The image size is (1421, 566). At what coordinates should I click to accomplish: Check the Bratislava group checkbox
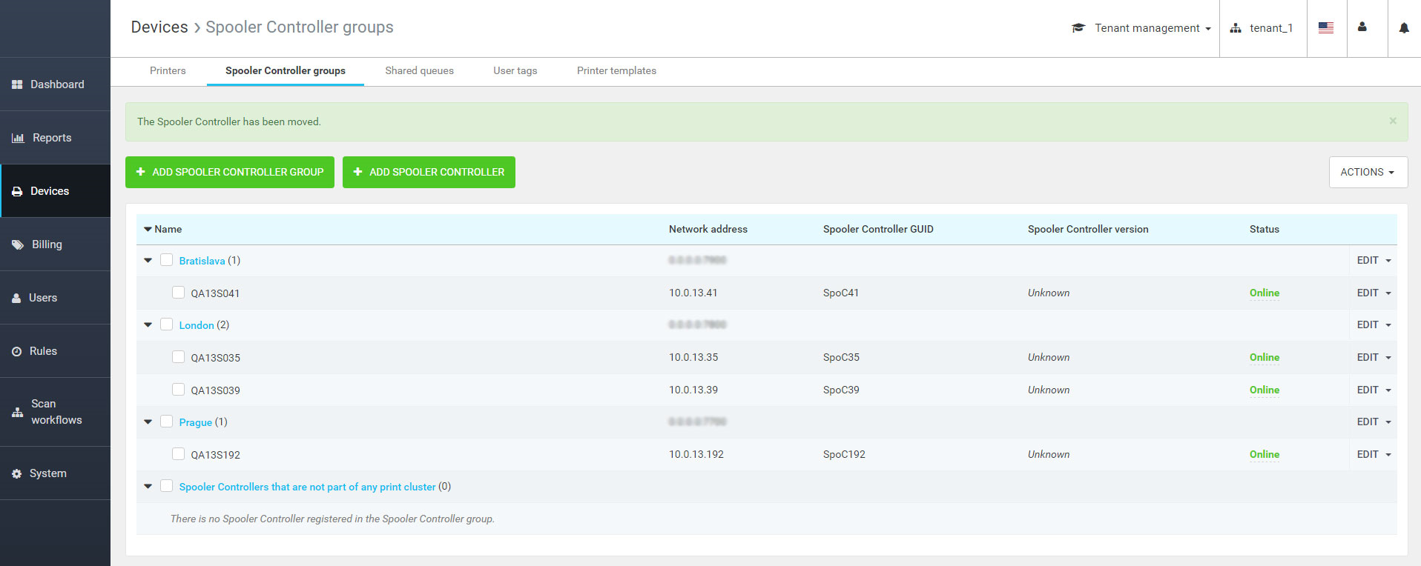point(167,260)
